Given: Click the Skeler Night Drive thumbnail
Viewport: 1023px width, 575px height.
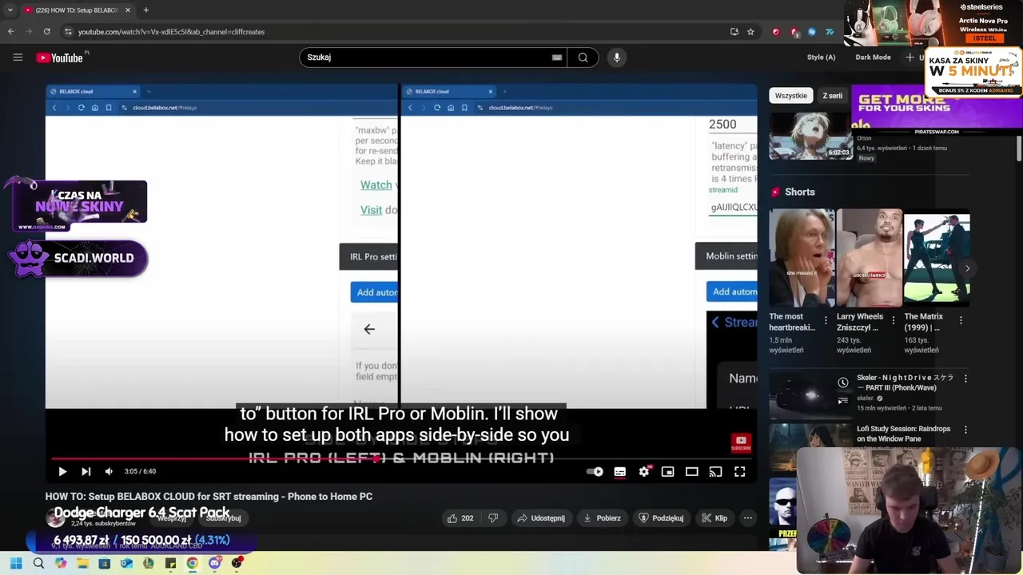Looking at the screenshot, I should pos(811,395).
